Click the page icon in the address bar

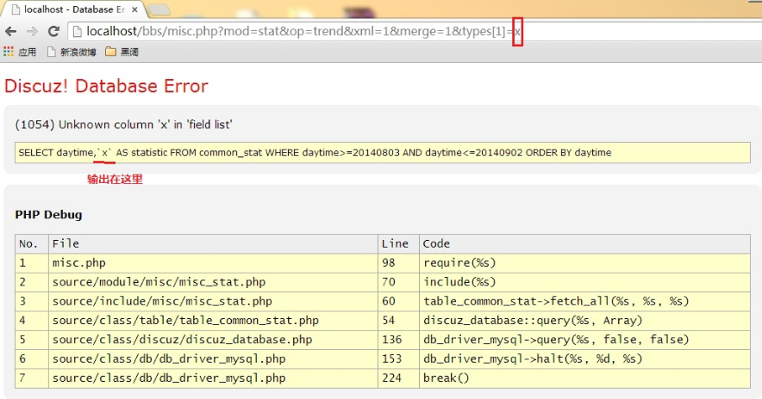[77, 32]
